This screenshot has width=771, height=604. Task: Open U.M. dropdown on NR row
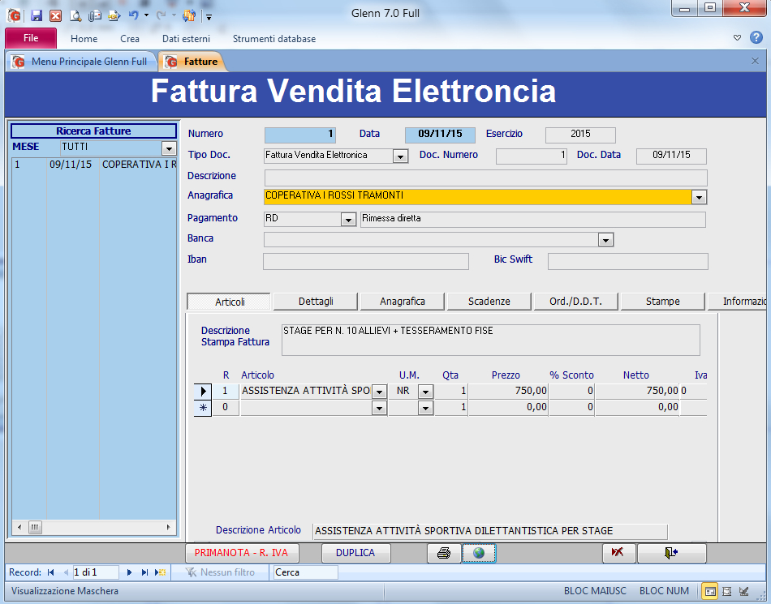tap(425, 392)
